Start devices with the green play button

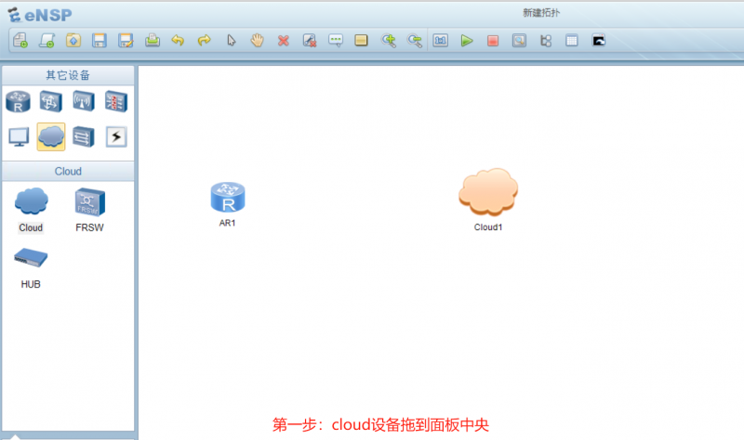(467, 41)
